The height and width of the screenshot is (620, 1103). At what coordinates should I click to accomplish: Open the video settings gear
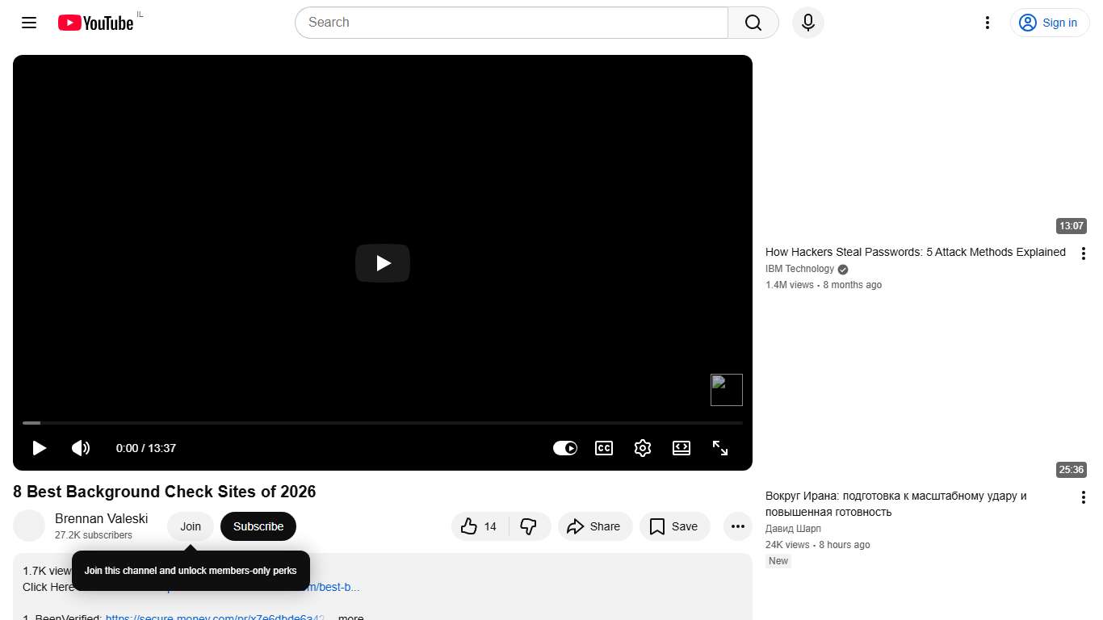[x=643, y=448]
